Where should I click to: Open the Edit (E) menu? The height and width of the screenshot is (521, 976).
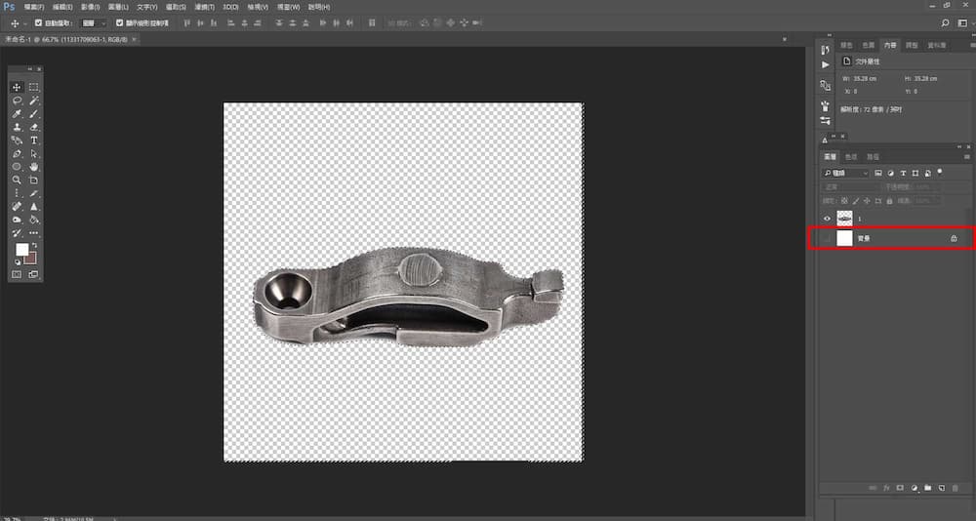coord(62,7)
